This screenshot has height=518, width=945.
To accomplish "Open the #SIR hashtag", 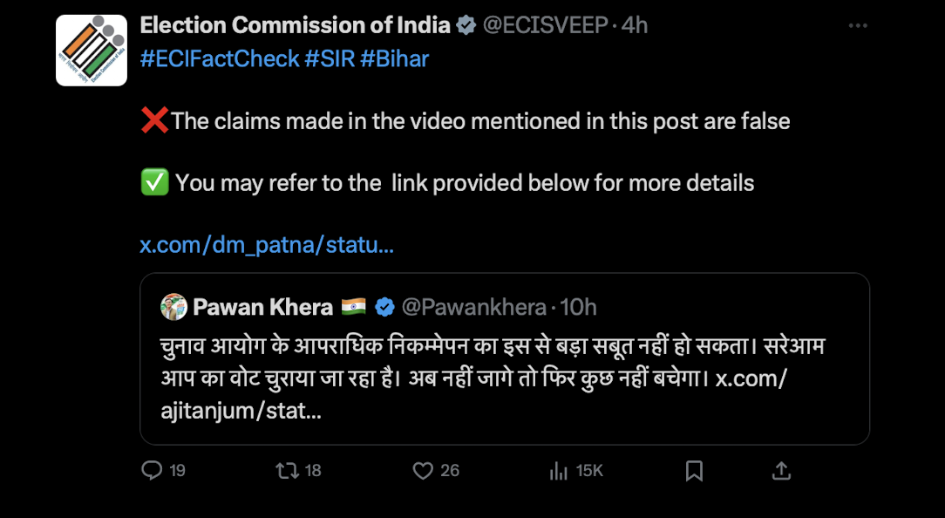I will [329, 58].
